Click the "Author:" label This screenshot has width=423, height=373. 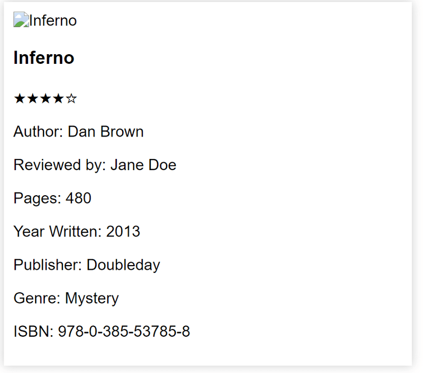point(38,132)
